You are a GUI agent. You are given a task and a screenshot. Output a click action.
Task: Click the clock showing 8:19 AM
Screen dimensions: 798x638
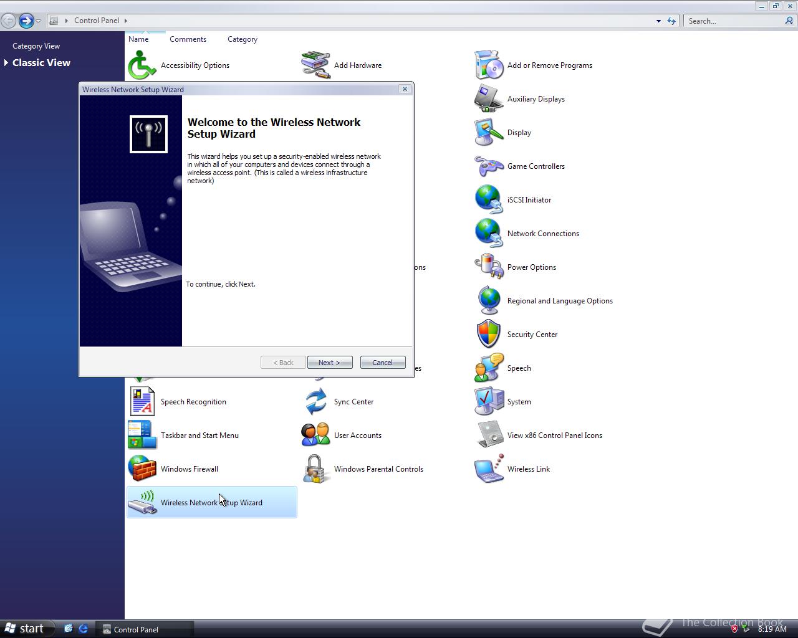(772, 629)
